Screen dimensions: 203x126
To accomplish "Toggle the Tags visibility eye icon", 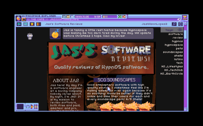I will (180, 30).
